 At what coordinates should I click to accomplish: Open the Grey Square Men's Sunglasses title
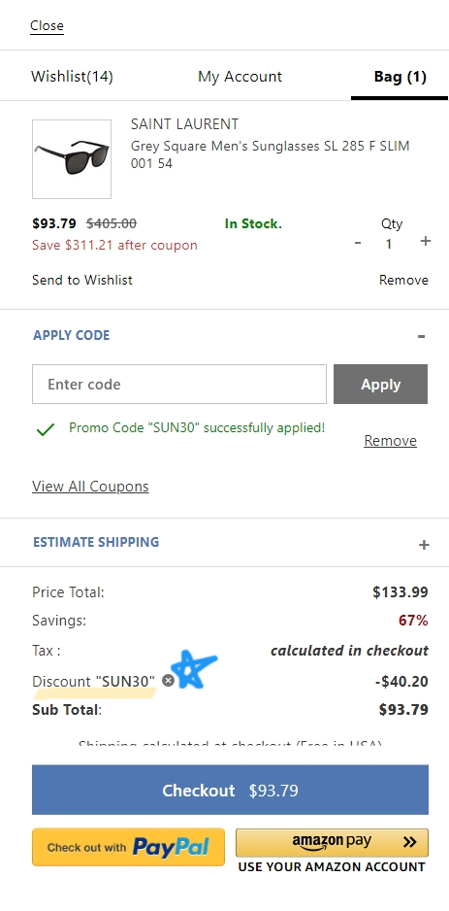271,154
